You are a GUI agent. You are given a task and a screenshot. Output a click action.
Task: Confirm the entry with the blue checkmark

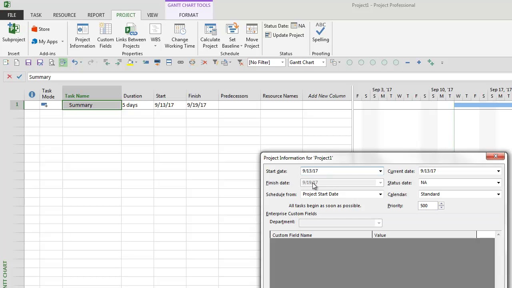pyautogui.click(x=19, y=76)
